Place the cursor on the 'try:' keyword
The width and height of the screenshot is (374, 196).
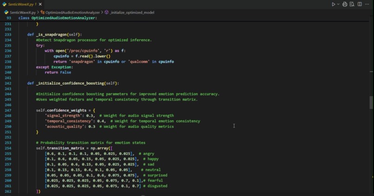point(40,46)
